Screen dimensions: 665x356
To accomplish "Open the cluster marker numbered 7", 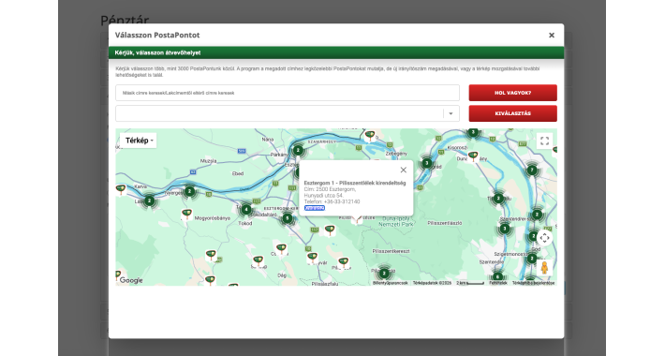I will (532, 171).
